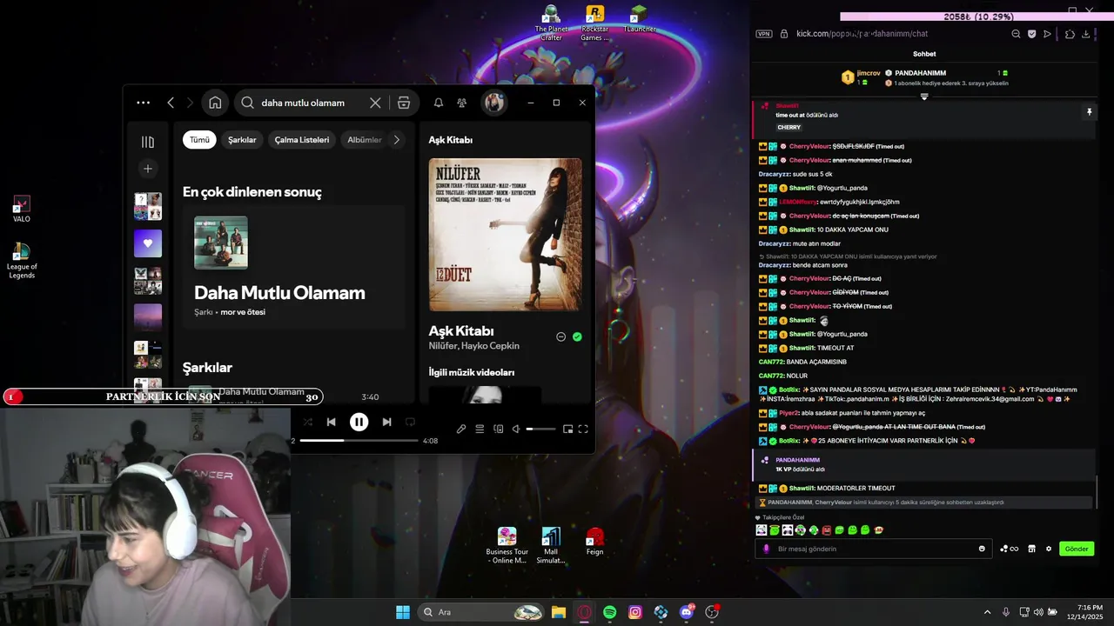This screenshot has height=626, width=1114.
Task: Open the browser downloads icon
Action: 1086,34
